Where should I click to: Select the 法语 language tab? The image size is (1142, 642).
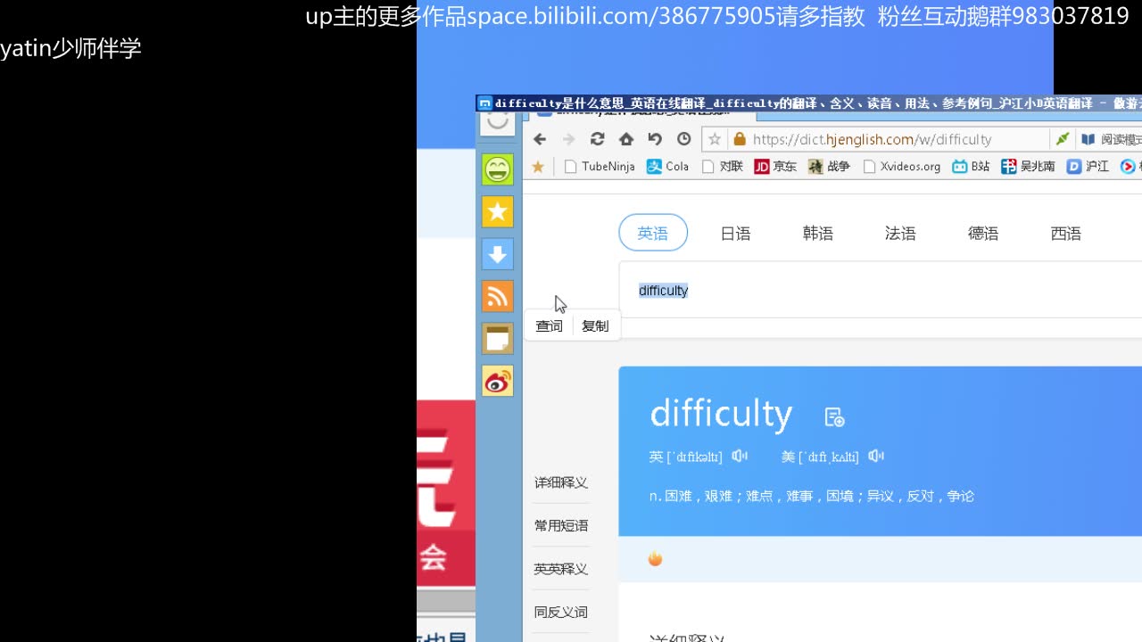(x=900, y=234)
